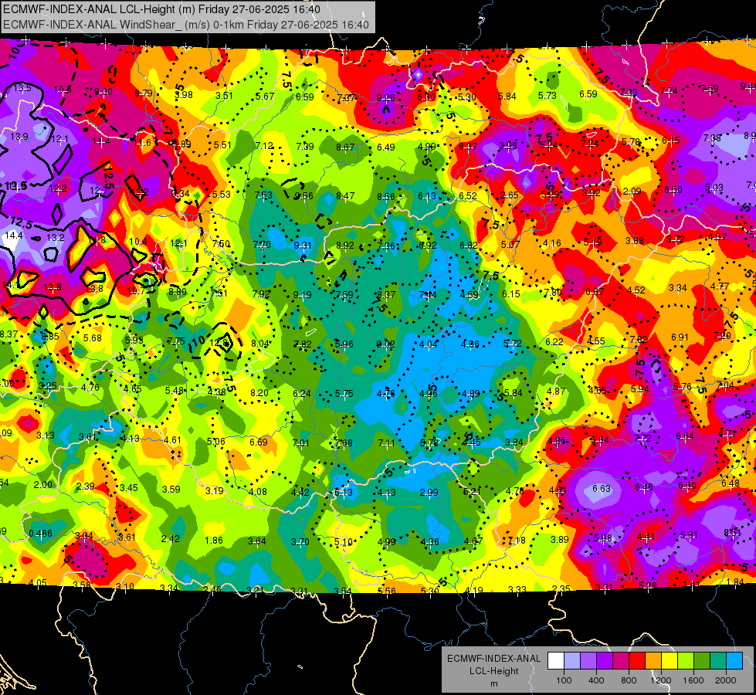Click the WindShear_ 0-1km header line
Screen dimensions: 756x695
185,25
